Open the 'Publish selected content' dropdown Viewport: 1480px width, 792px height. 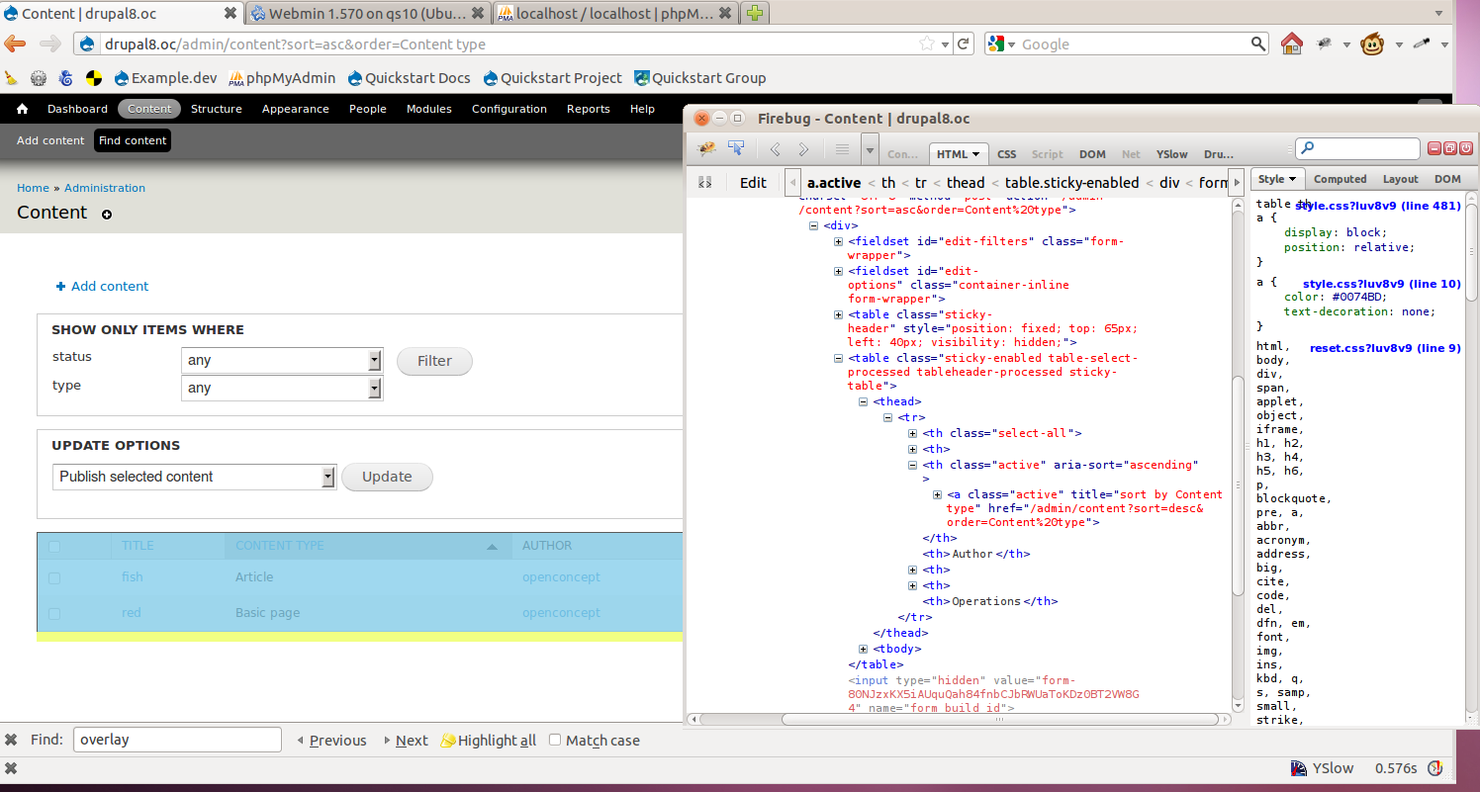click(x=195, y=477)
